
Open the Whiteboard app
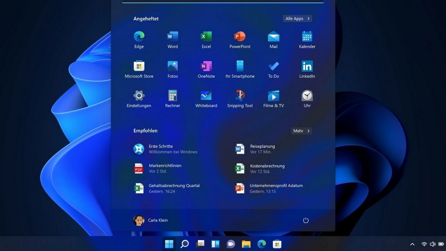(x=206, y=96)
